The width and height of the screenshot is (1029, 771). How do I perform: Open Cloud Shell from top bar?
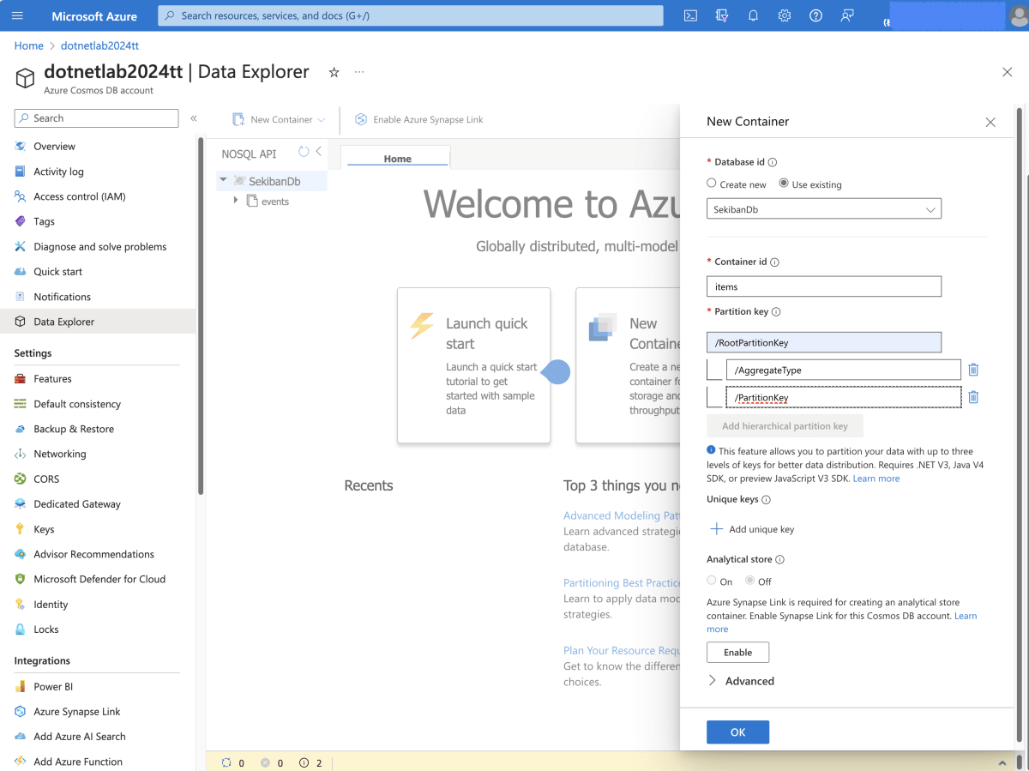[x=690, y=15]
